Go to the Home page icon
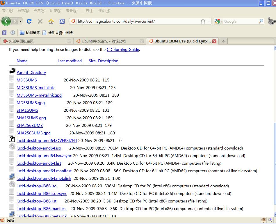 pos(51,21)
